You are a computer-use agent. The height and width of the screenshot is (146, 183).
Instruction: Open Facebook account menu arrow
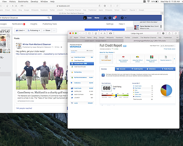pos(126,18)
